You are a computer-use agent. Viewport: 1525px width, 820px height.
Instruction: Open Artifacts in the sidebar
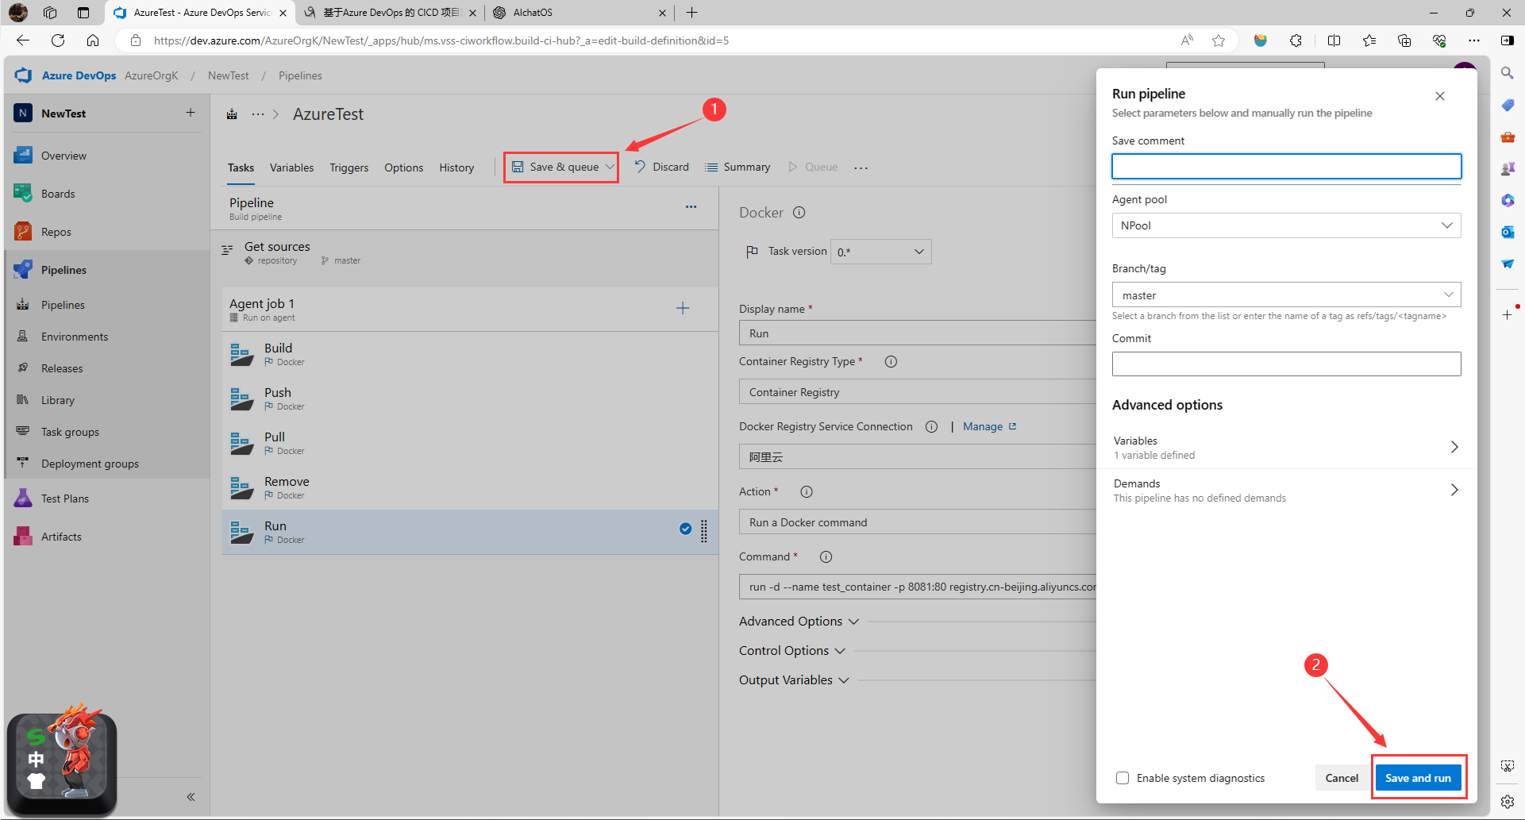coord(61,537)
